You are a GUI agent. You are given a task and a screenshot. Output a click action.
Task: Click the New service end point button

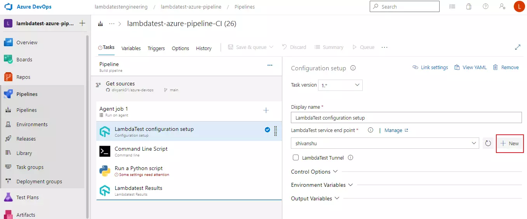510,143
